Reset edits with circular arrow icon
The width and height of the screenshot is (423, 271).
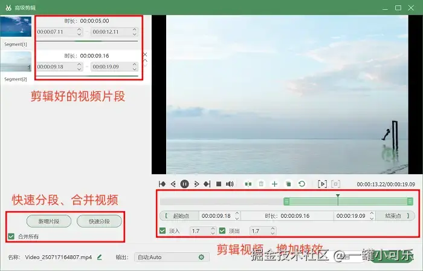coord(302,184)
